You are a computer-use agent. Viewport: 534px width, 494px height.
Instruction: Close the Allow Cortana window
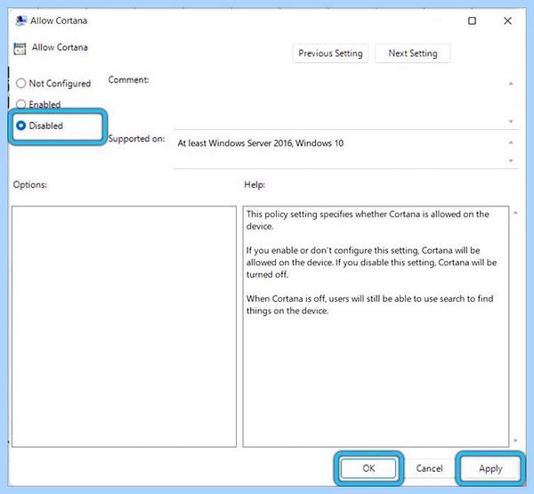tap(507, 20)
